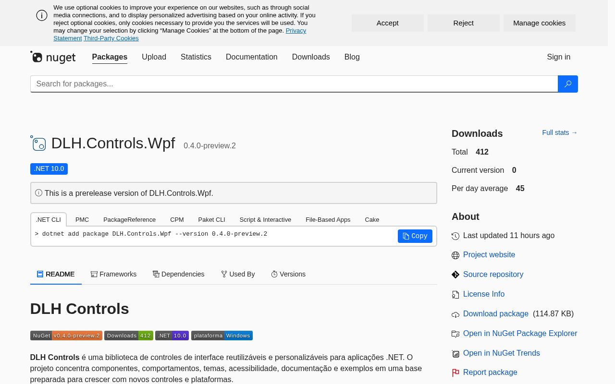Click the DLH.Controls.Wpf package icon
The image size is (615, 384).
pyautogui.click(x=38, y=143)
